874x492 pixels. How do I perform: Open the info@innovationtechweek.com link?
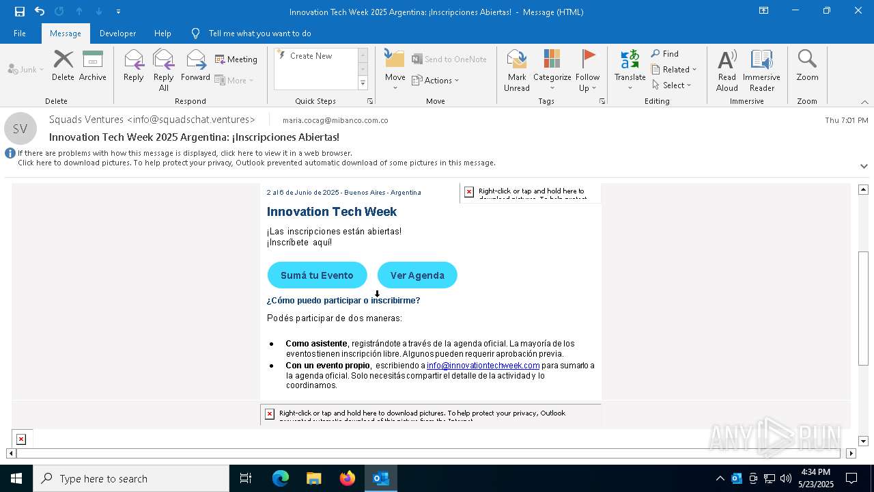coord(483,366)
